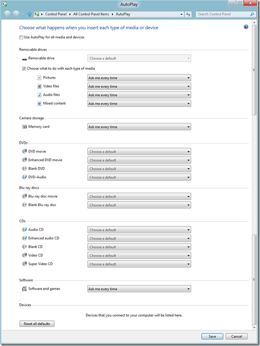Click the Pictures media type icon

(x=39, y=78)
